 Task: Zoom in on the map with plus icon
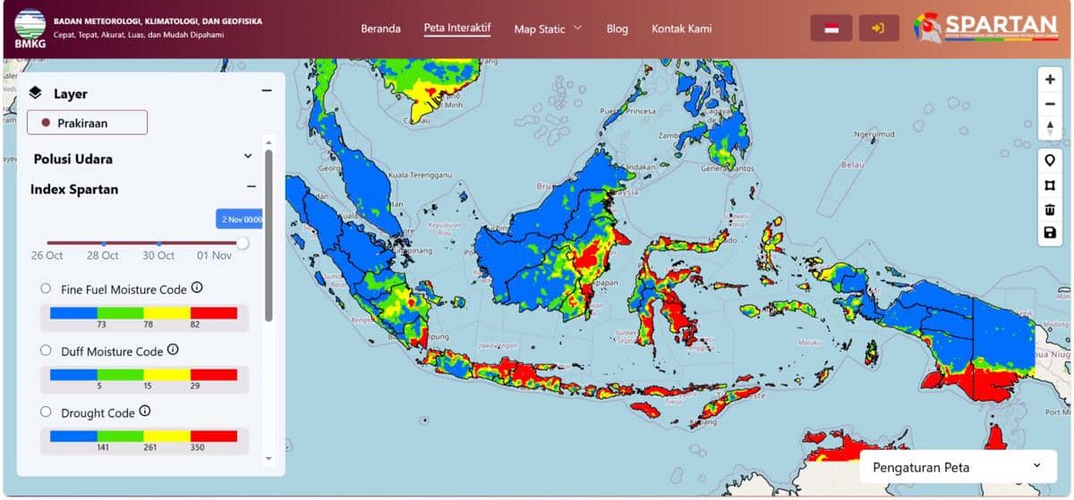click(1050, 80)
